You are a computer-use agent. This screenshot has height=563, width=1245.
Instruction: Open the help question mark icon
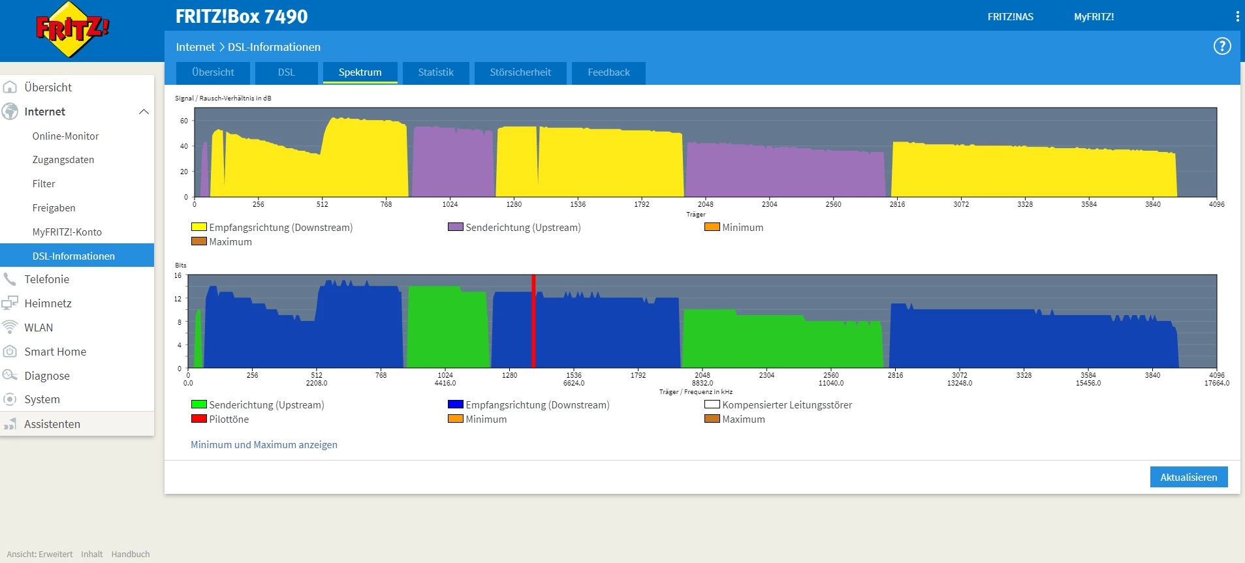tap(1222, 46)
